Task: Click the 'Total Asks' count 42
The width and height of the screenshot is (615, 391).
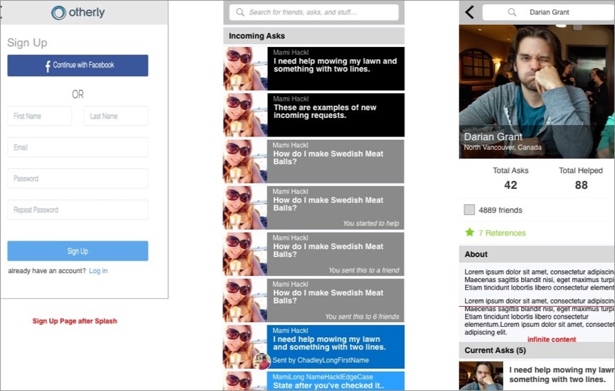Action: 510,185
